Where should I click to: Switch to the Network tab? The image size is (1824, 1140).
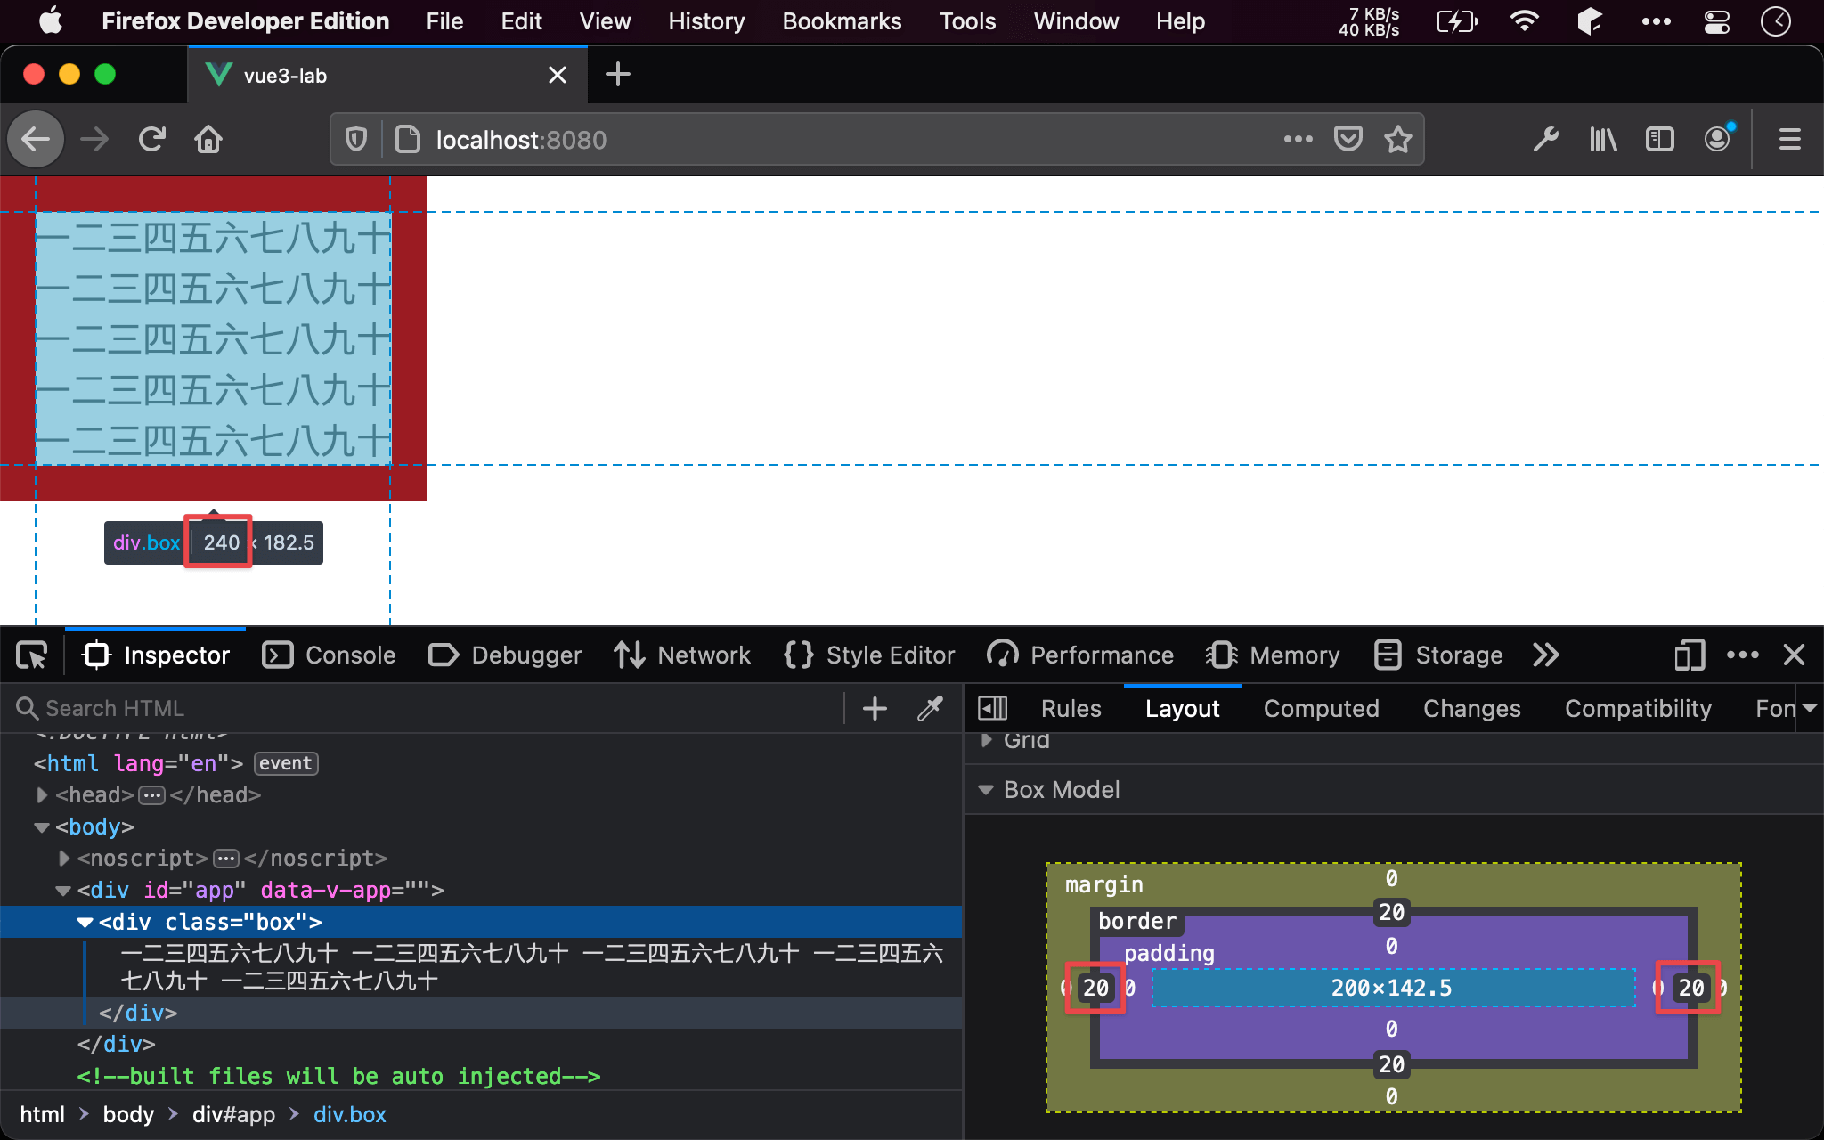click(x=682, y=655)
